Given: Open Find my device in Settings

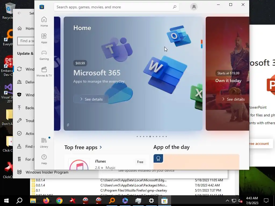Looking at the screenshot, I should tap(24, 146).
